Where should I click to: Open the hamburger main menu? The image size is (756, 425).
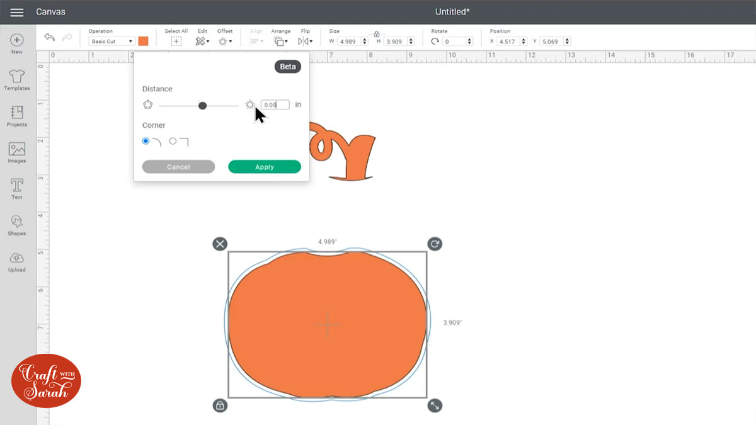17,12
